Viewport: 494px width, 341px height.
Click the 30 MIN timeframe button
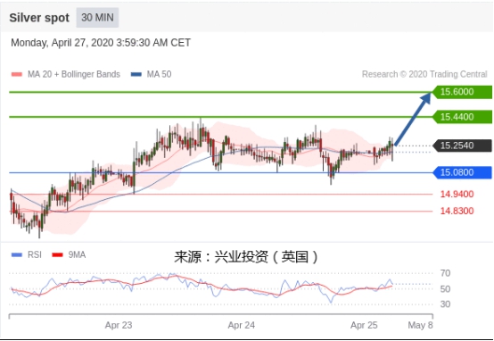97,17
